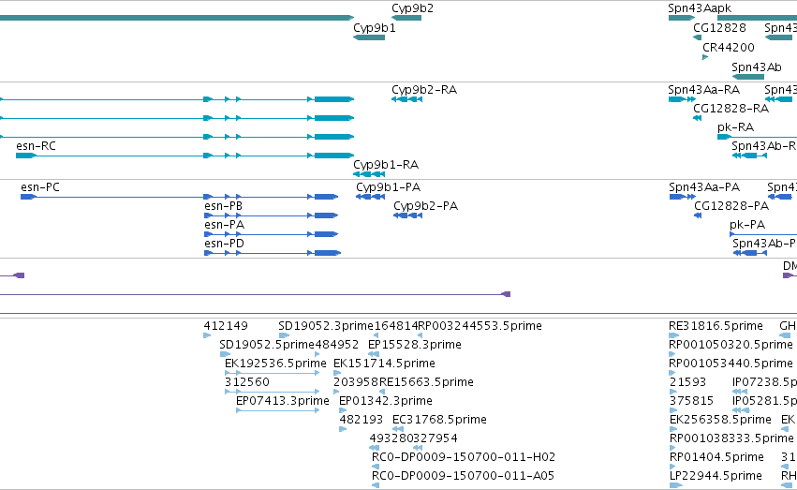
Task: Click the SD19052.3prime EST label
Action: tap(326, 326)
